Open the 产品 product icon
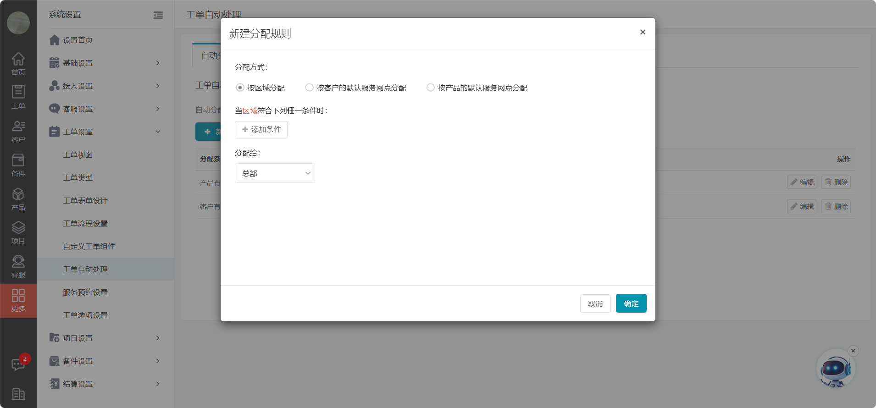876x408 pixels. [x=18, y=199]
